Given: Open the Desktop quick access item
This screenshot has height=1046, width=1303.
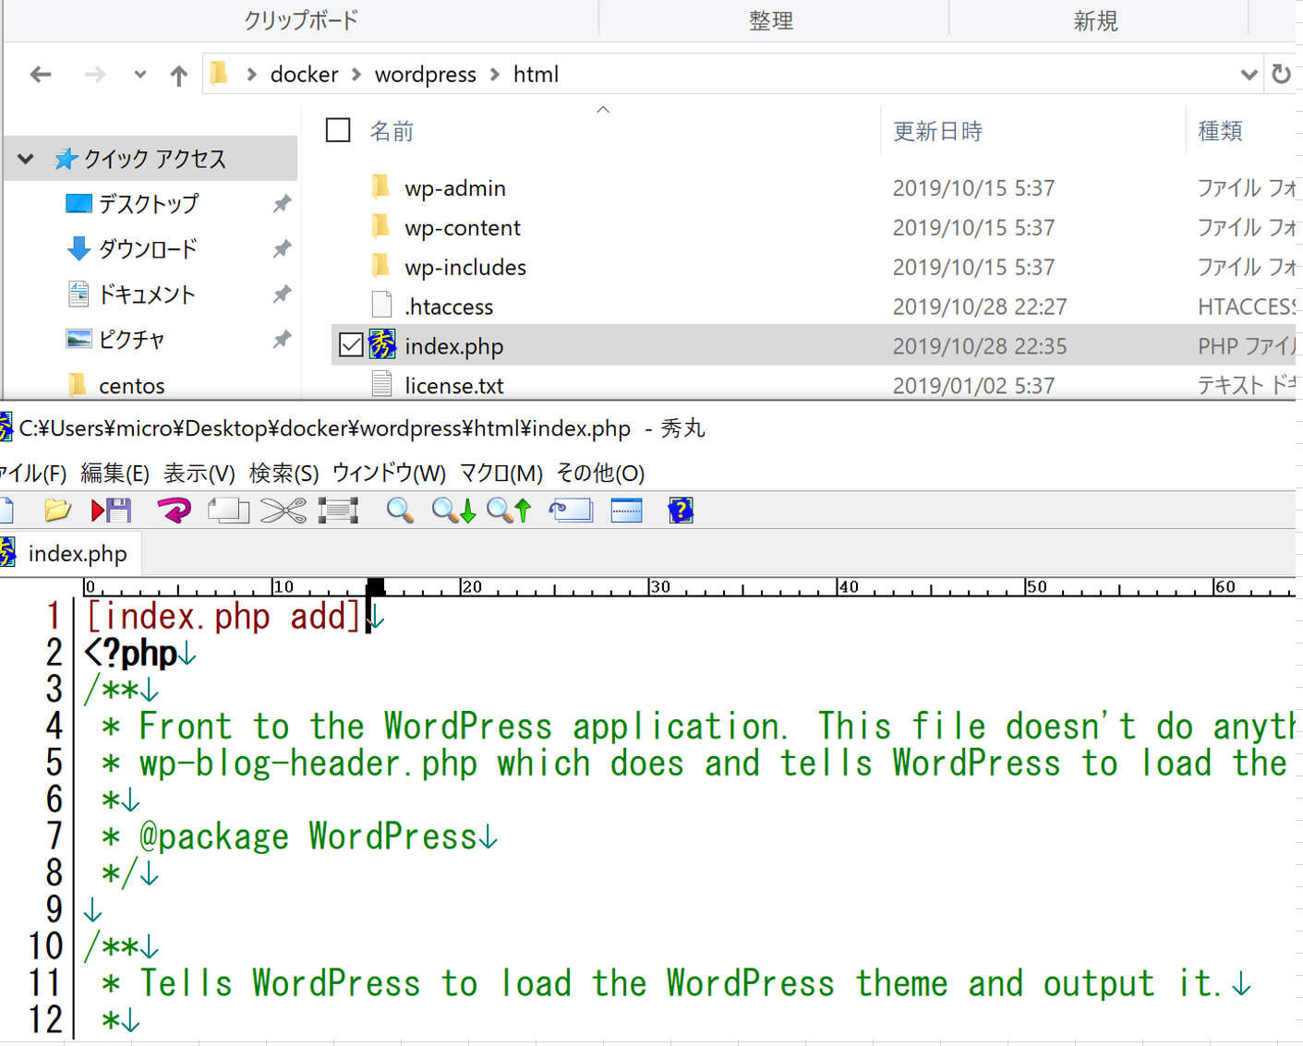Looking at the screenshot, I should pyautogui.click(x=148, y=203).
